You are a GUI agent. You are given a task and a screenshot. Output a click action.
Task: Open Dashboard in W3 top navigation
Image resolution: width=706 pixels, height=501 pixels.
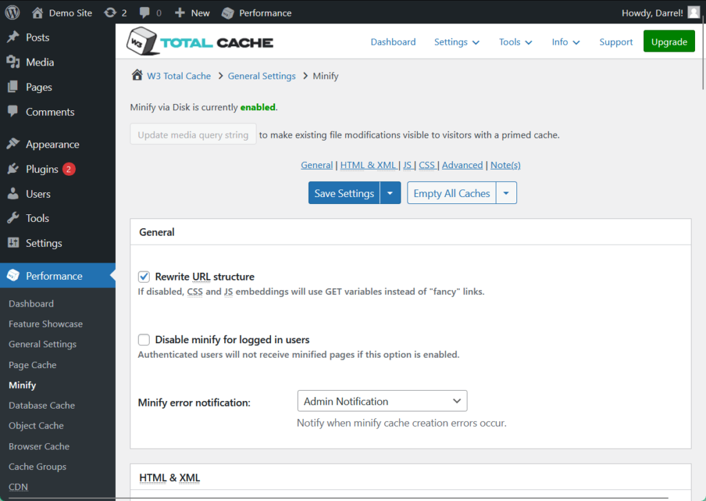[393, 42]
